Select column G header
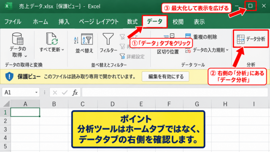The image size is (270, 152). [x=197, y=104]
